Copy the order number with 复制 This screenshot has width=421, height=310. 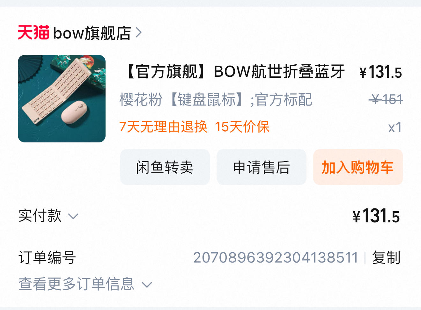386,257
